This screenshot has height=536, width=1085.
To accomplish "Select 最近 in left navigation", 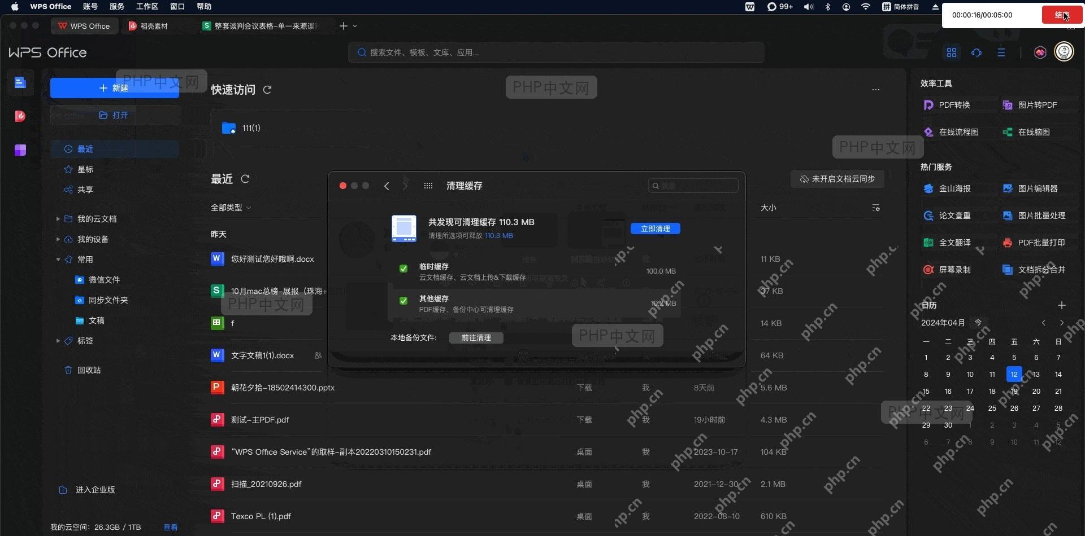I will coord(115,149).
